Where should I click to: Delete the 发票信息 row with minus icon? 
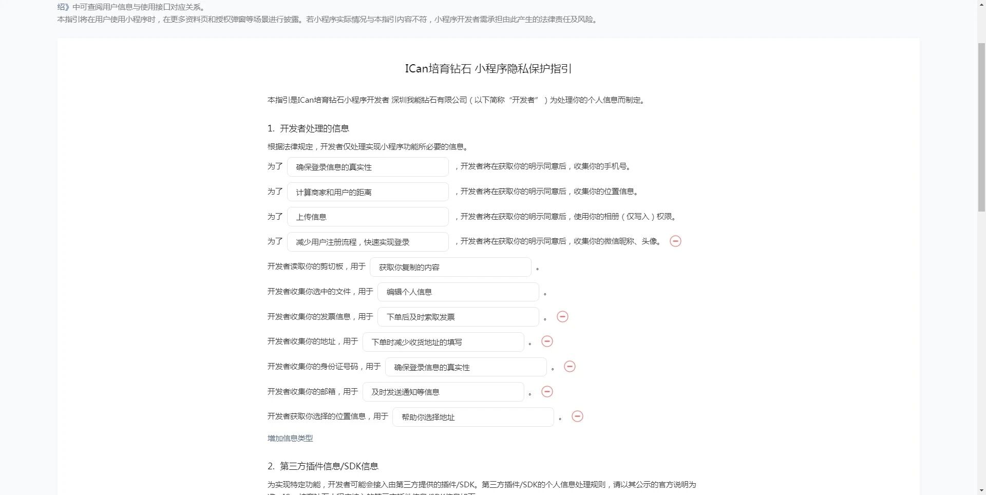point(562,317)
